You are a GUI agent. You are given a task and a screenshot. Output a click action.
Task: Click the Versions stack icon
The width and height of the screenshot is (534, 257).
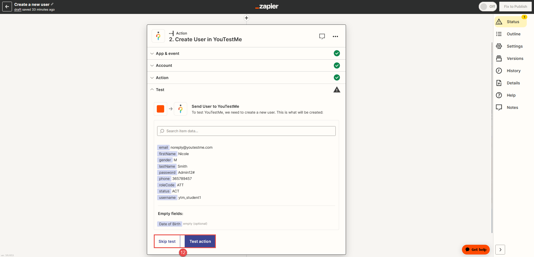point(499,58)
